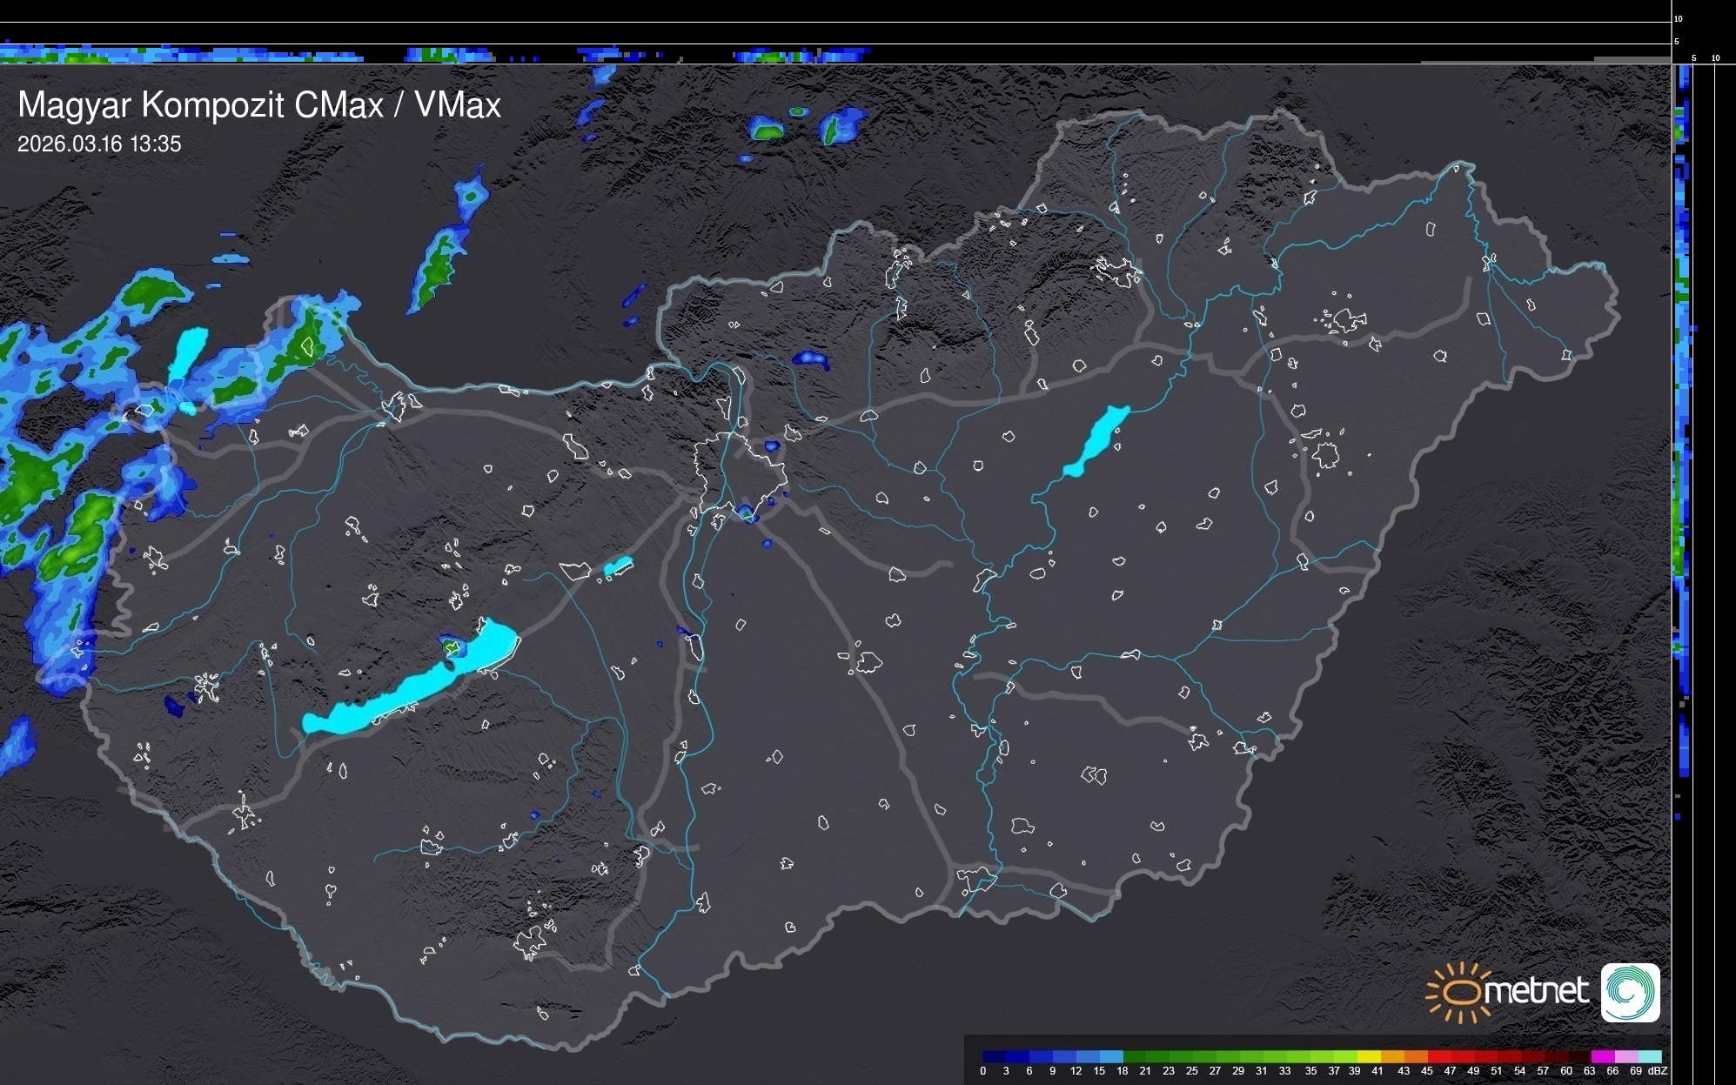
Task: Click the metnet wordmark text
Action: pos(1537,992)
